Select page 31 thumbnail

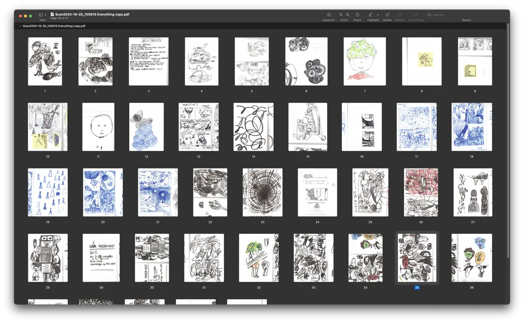click(204, 258)
